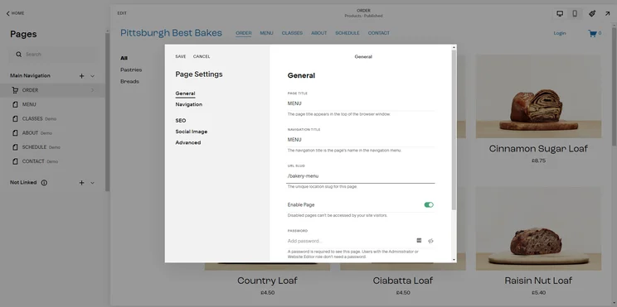Add a page to Main Navigation

tap(81, 76)
